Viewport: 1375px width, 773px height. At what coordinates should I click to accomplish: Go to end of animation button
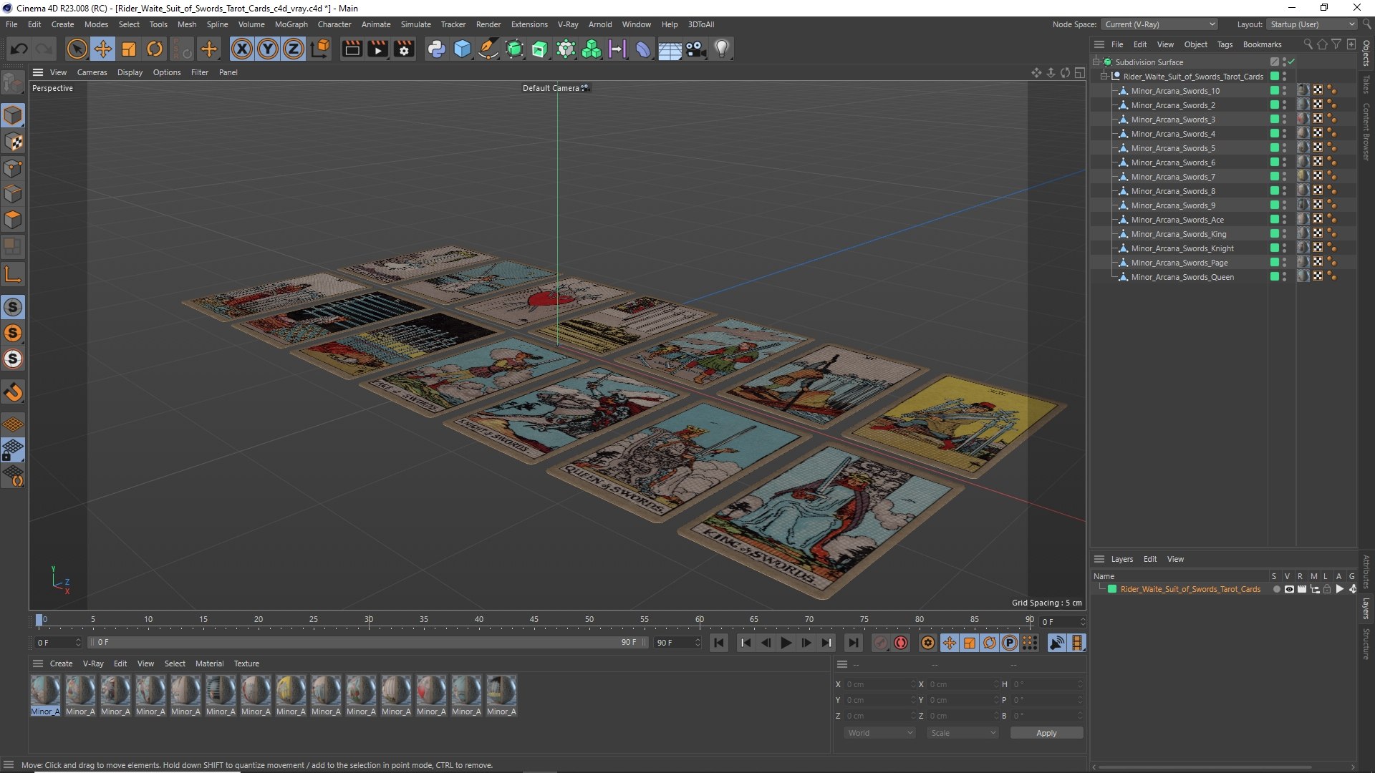tap(853, 643)
